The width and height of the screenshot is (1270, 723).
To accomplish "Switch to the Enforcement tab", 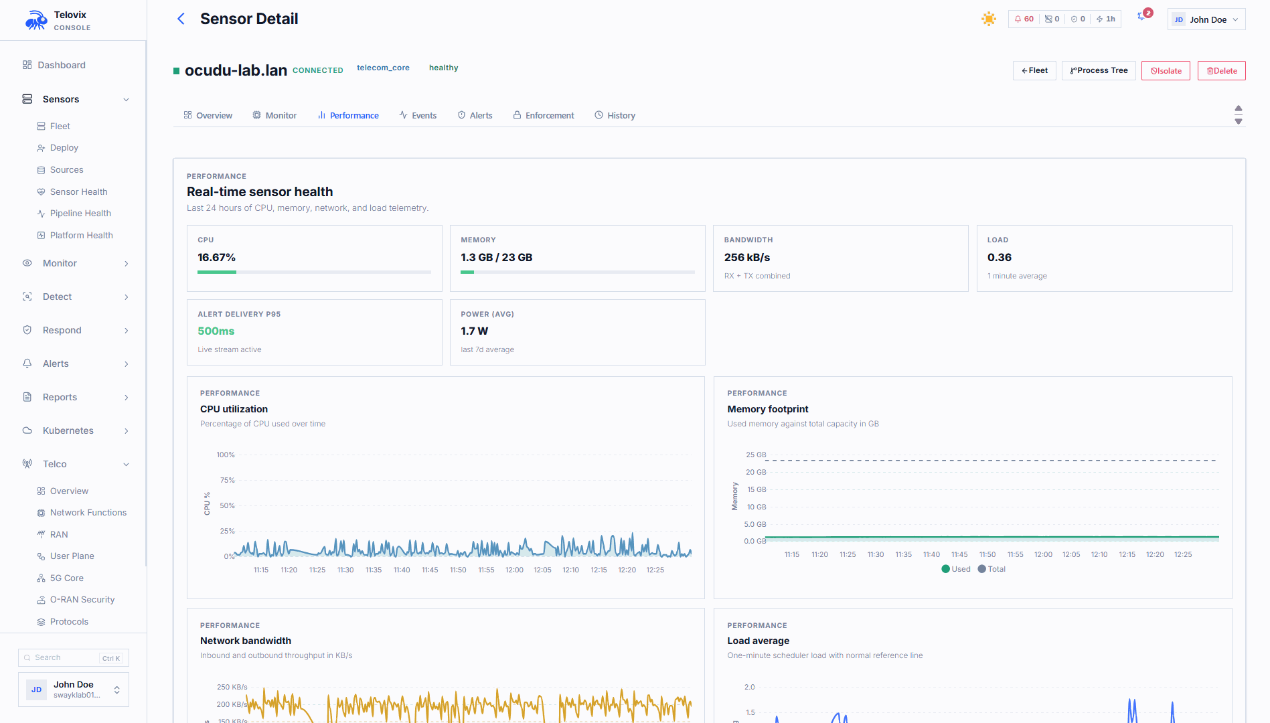I will [x=544, y=115].
